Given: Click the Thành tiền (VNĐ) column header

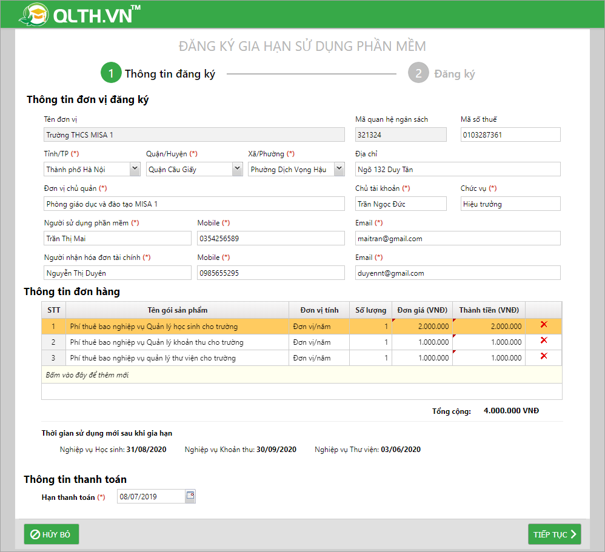Looking at the screenshot, I should coord(489,310).
